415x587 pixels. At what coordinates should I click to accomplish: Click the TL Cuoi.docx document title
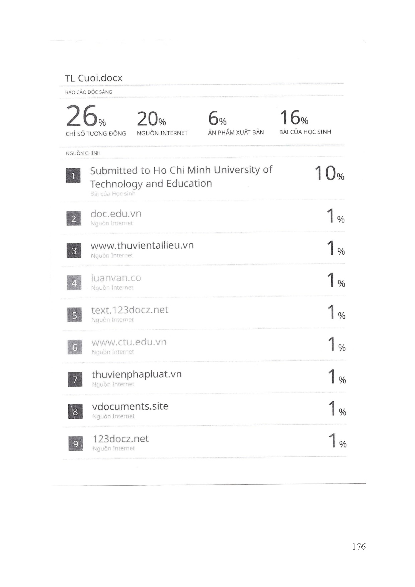[94, 78]
